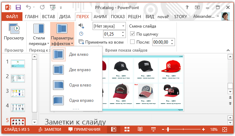Screen dimensions: 235x136
Task: Switch to the РЕЦЕН ribbon tab
Action: 134,16
